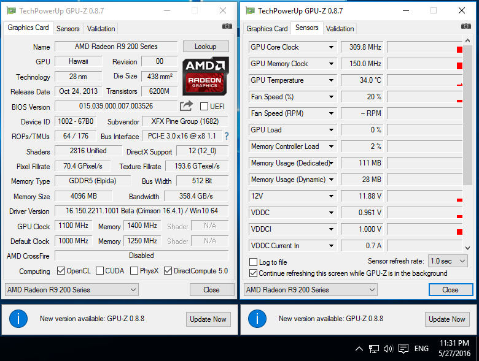Click the GPU Clock 1100 MHz field
Screen dimensions: 479x361
73,226
